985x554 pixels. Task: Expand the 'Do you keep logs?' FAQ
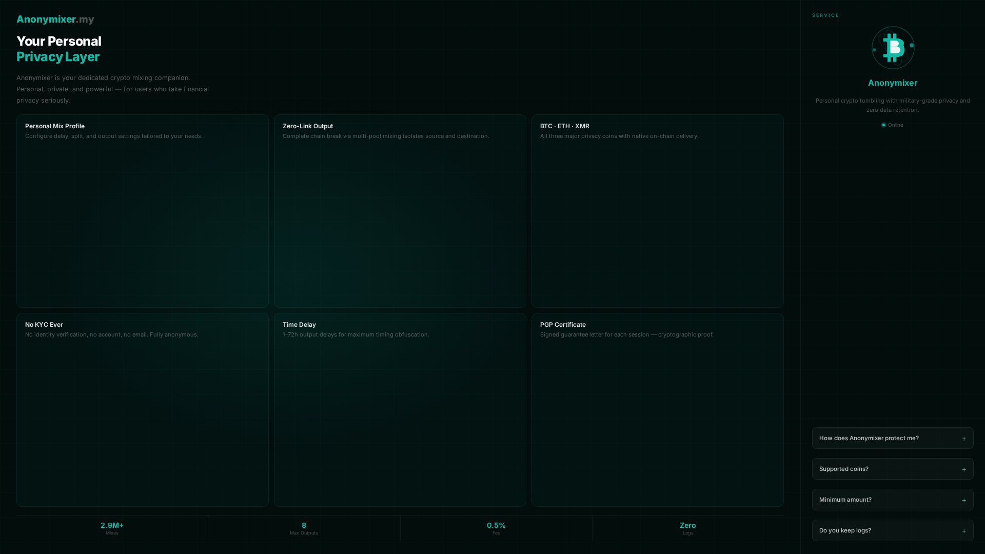[x=893, y=530]
